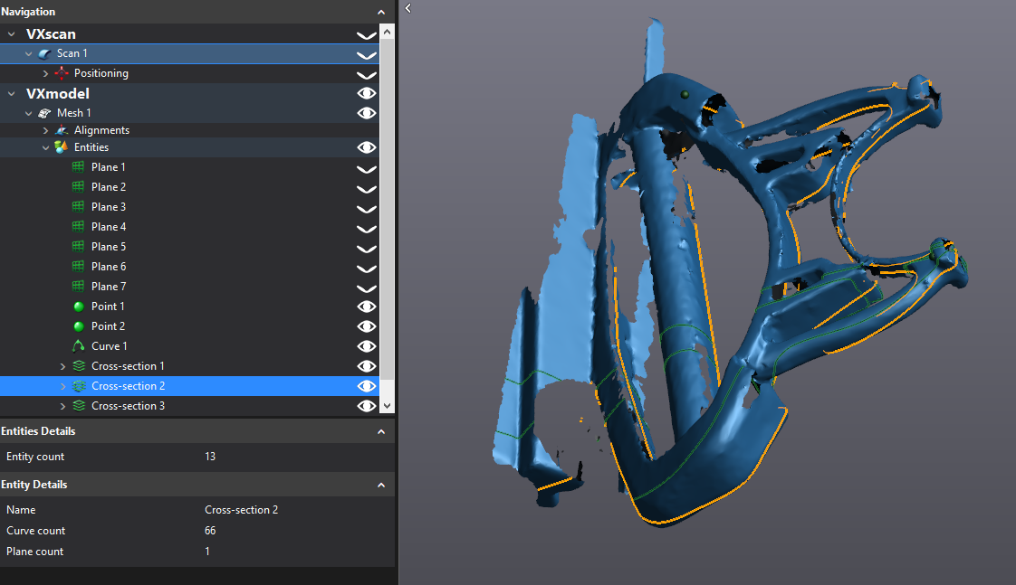Click the Mesh 1 icon

pyautogui.click(x=44, y=113)
